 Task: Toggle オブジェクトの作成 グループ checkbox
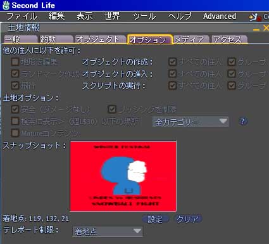[232, 62]
